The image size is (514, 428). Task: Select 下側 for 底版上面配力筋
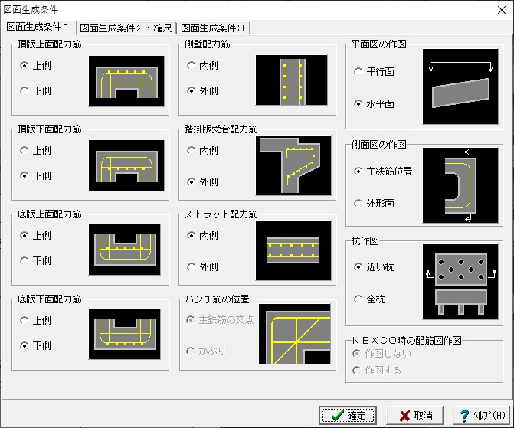[x=35, y=261]
